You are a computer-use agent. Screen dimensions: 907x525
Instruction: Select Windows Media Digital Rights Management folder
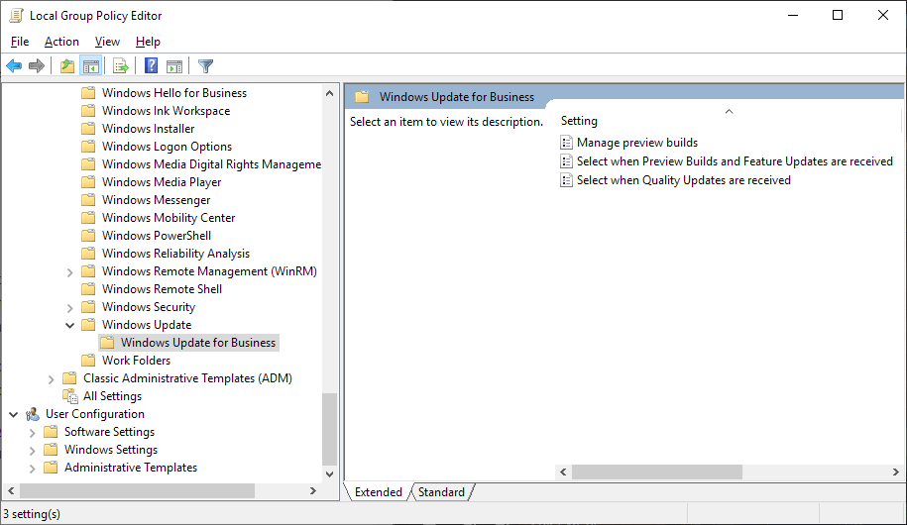pyautogui.click(x=211, y=164)
